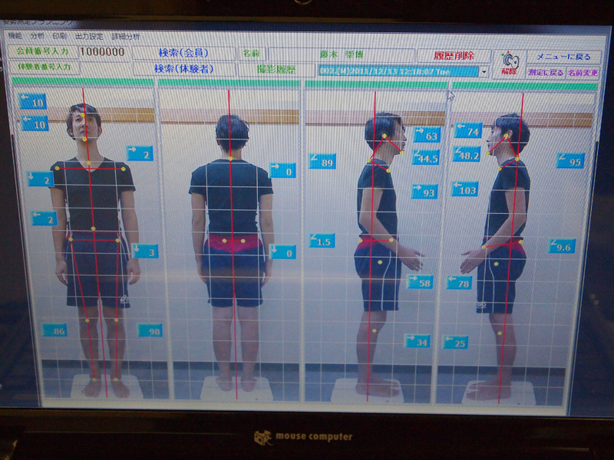The height and width of the screenshot is (460, 614).
Task: Open the 機能 menu
Action: [x=15, y=36]
